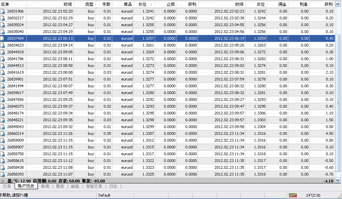The height and width of the screenshot is (199, 342).
Task: Sort by 手数 column header
Action: point(103,4)
